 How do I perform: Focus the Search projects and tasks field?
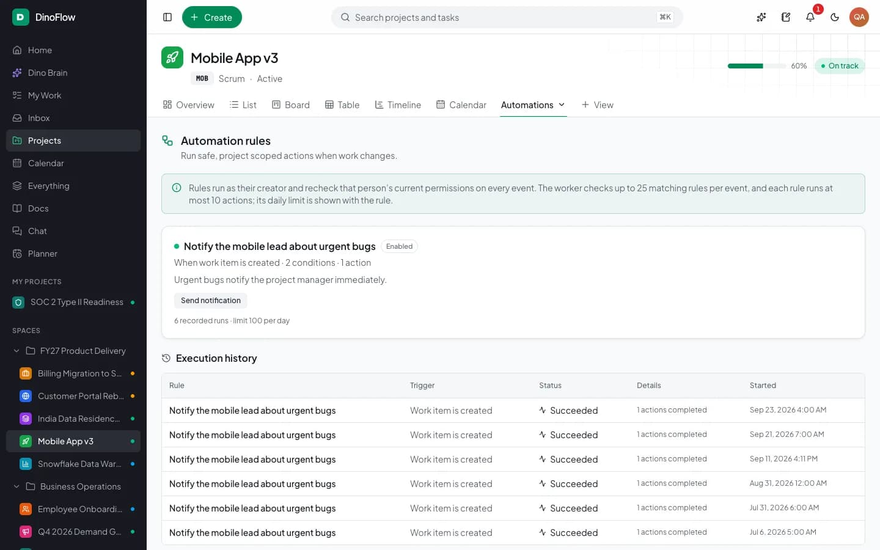(x=507, y=17)
